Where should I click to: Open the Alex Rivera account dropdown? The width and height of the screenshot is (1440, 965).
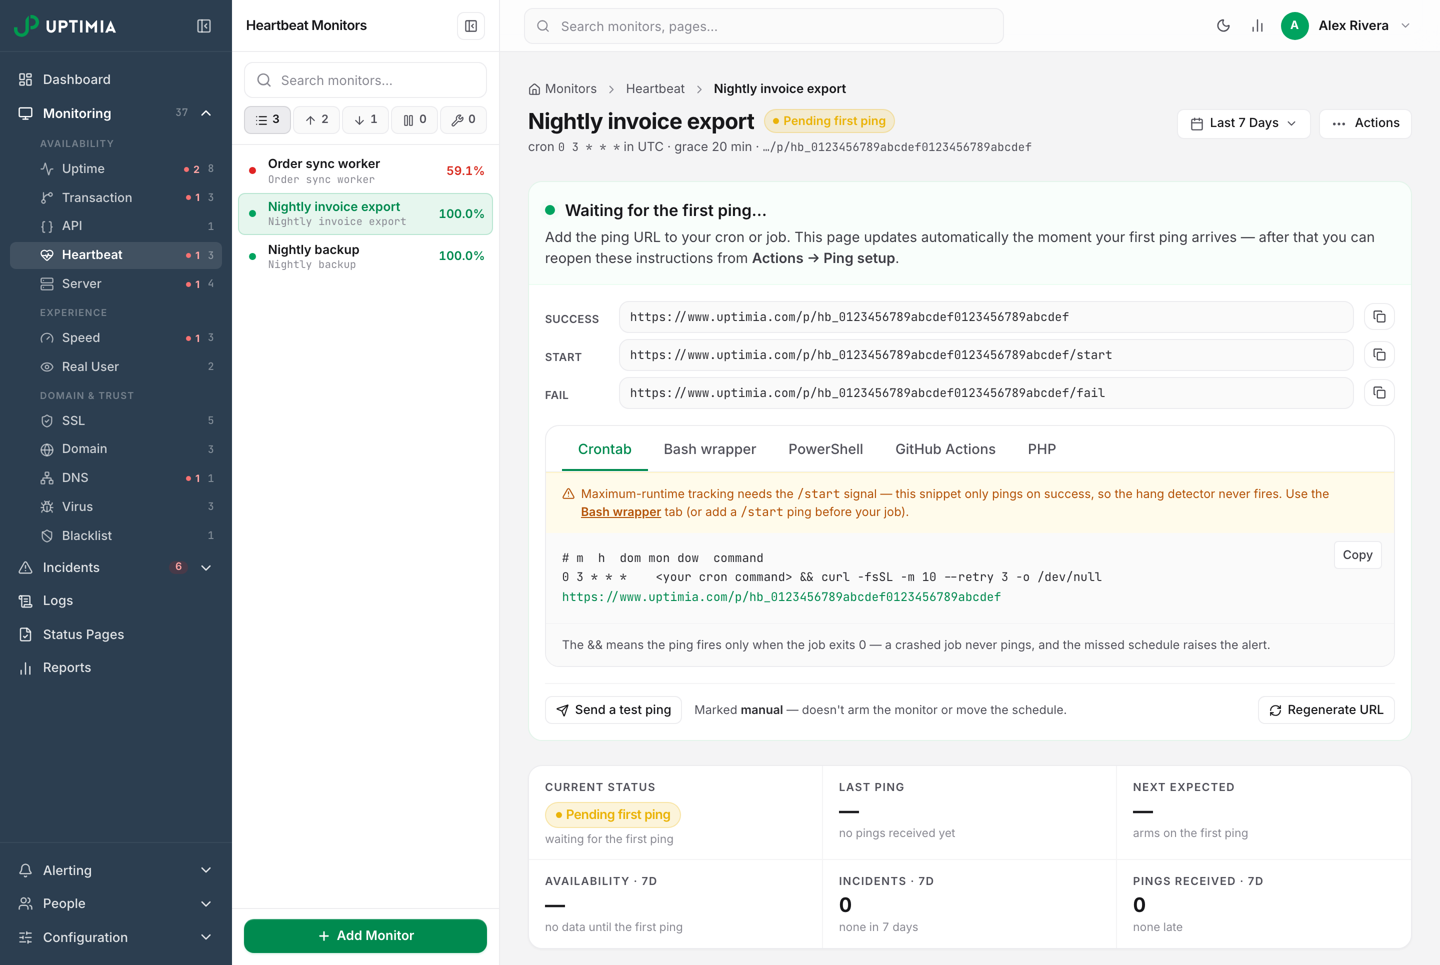coord(1405,26)
